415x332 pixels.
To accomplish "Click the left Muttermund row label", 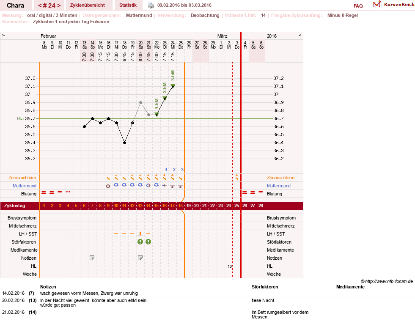I will (25, 186).
